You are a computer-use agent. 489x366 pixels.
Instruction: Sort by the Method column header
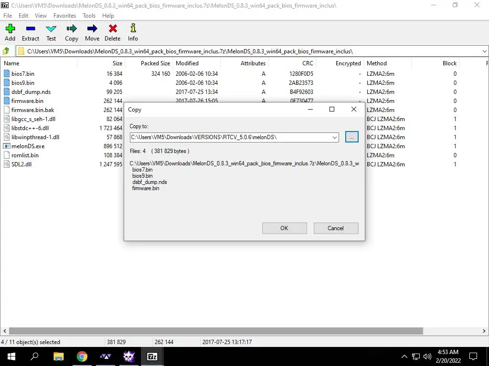coord(387,63)
